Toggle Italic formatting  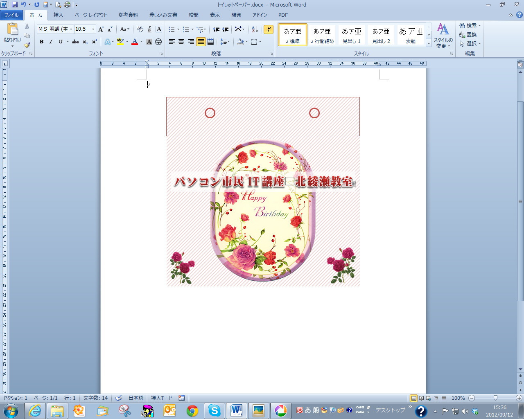[51, 42]
